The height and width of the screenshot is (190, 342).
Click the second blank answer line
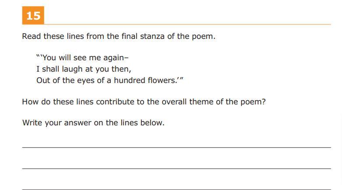176,168
